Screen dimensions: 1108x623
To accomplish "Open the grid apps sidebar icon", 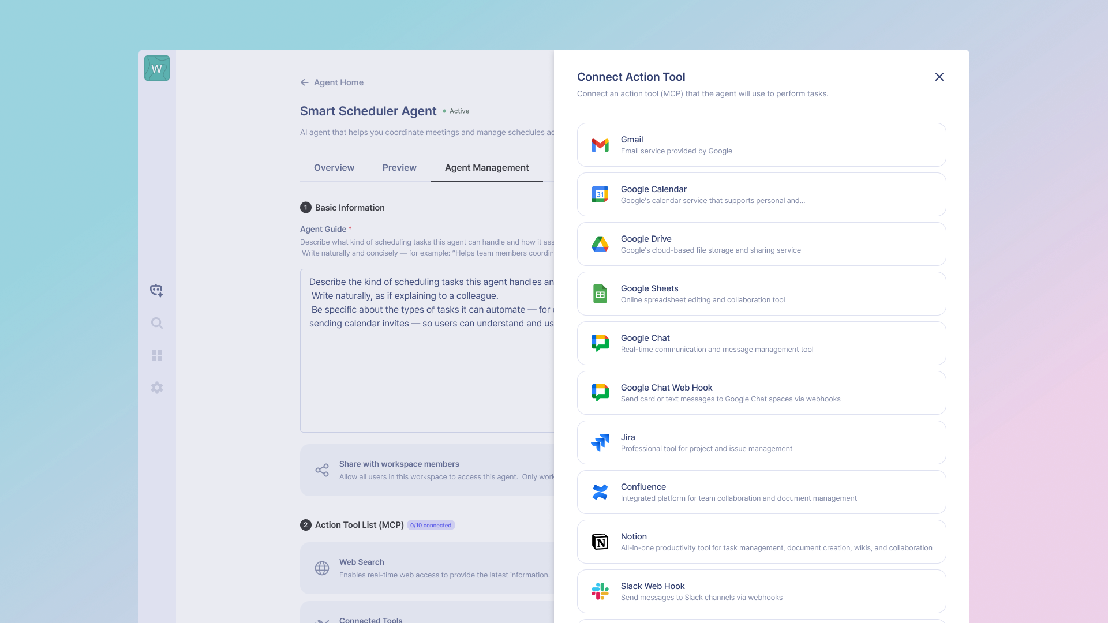I will 156,355.
